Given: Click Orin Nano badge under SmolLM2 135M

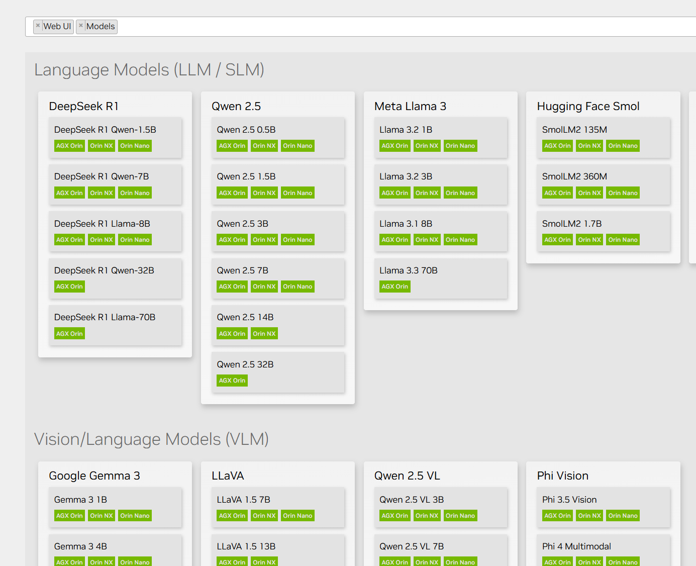Looking at the screenshot, I should click(623, 146).
